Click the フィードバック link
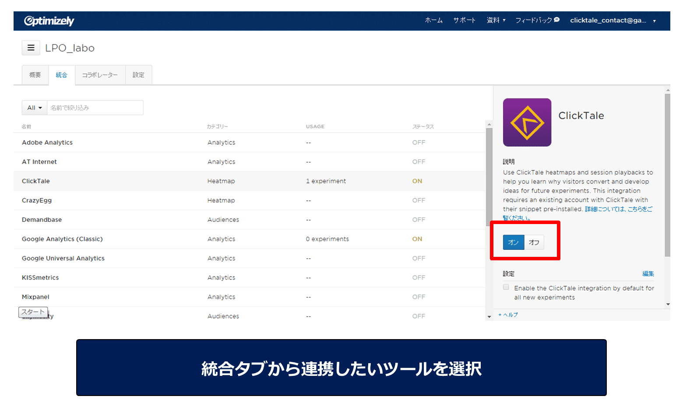The height and width of the screenshot is (403, 683). pos(534,20)
